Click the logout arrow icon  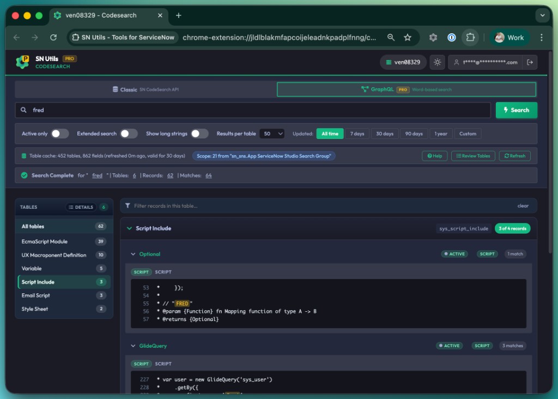(x=530, y=62)
